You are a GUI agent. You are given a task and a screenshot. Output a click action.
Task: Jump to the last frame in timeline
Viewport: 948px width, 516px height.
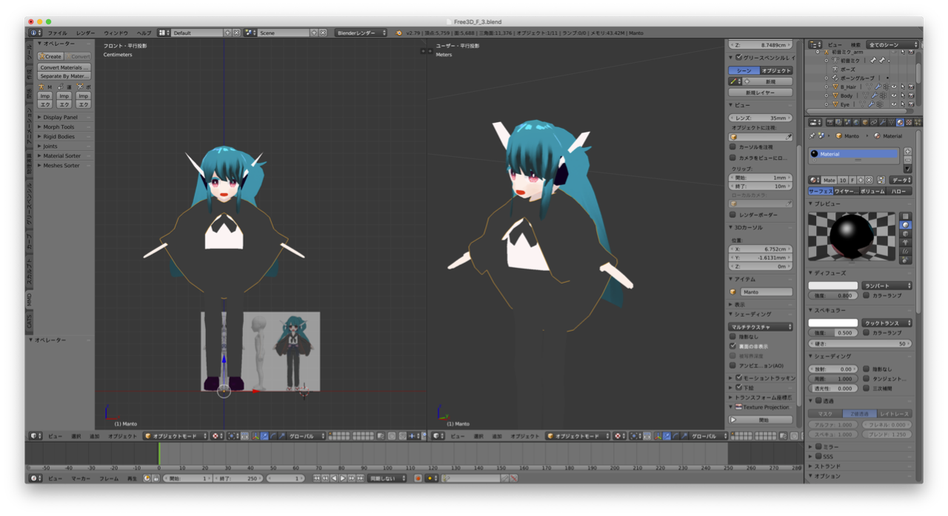pos(360,478)
